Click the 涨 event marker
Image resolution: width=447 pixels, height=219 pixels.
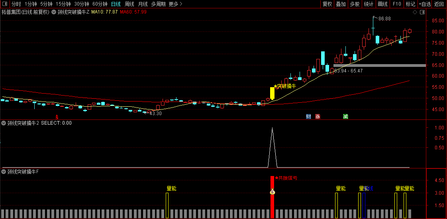click(x=318, y=116)
